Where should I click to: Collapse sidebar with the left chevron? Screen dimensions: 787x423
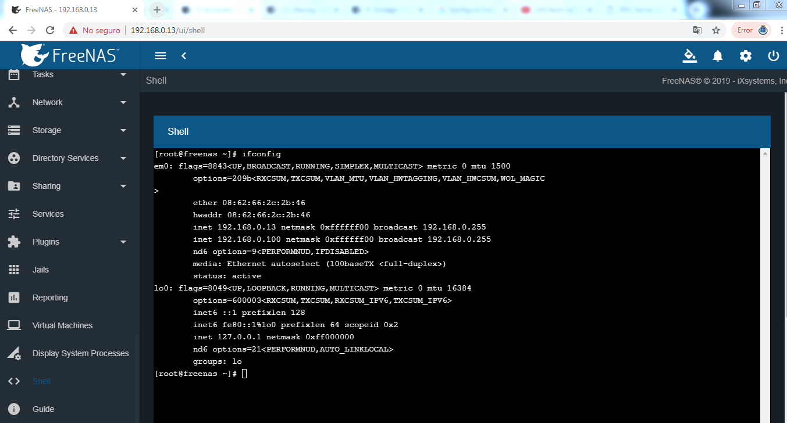[x=184, y=56]
